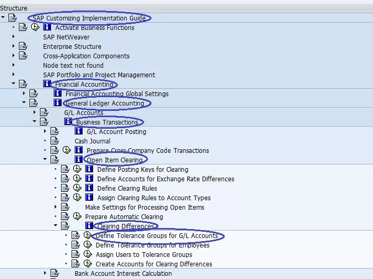Expand the Enterprise Structure node

[x=13, y=46]
